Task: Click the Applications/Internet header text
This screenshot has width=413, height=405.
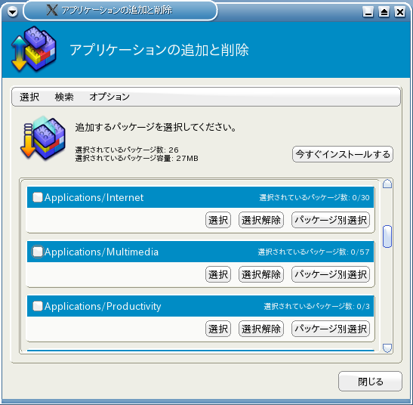Action: (94, 197)
